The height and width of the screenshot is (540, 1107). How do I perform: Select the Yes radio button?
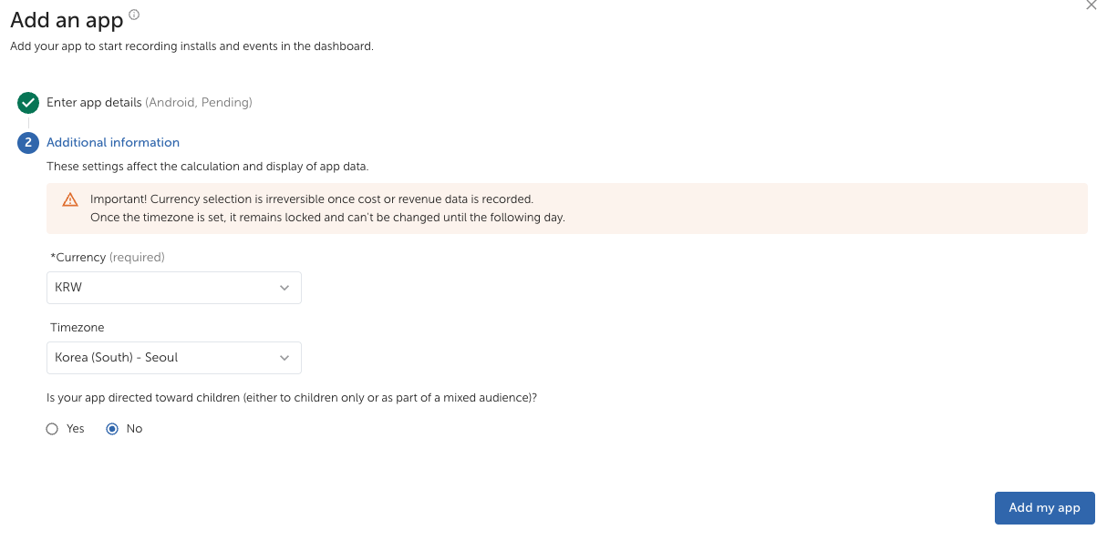point(52,429)
